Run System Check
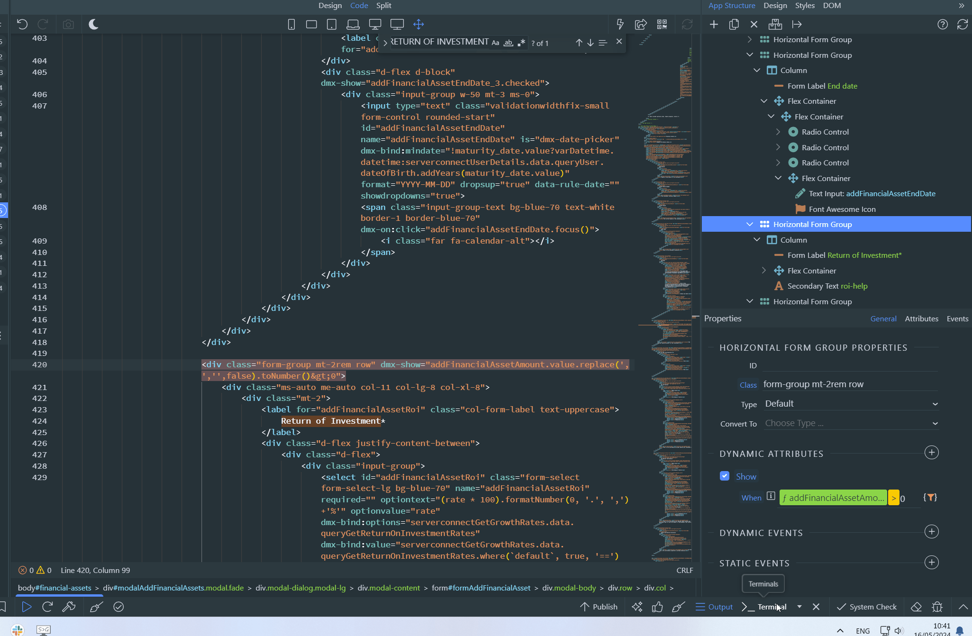The image size is (972, 636). (x=867, y=607)
